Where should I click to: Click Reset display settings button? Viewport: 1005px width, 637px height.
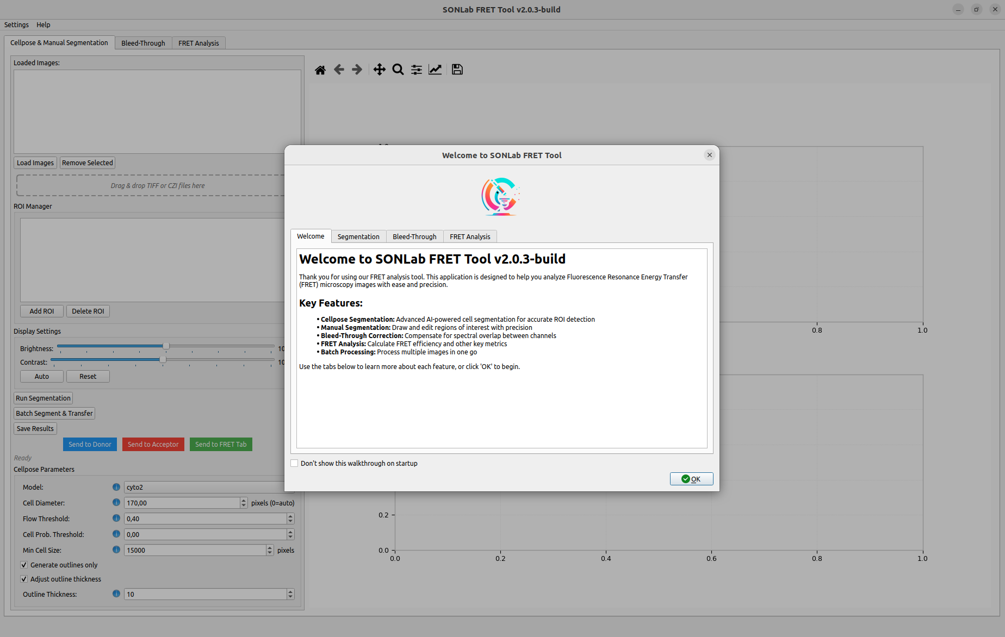[88, 376]
